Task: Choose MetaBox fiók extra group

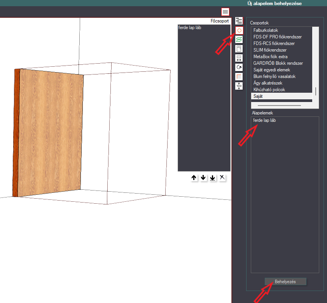Action: click(282, 57)
